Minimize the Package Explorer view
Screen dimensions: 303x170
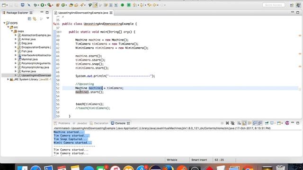tap(42, 13)
